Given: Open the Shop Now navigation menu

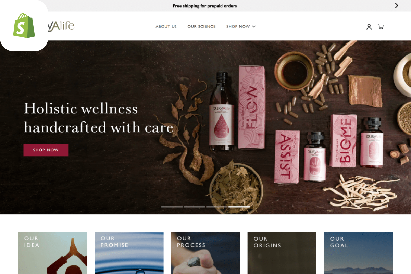Looking at the screenshot, I should [238, 27].
